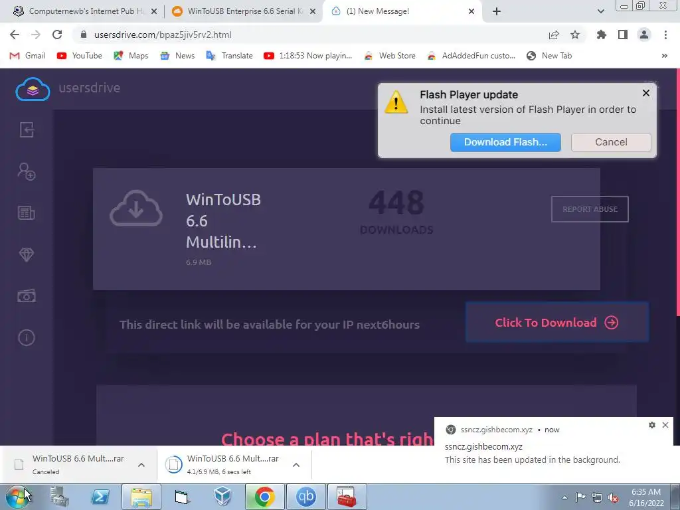Open the Web Store bookmark
The height and width of the screenshot is (510, 680).
point(389,56)
